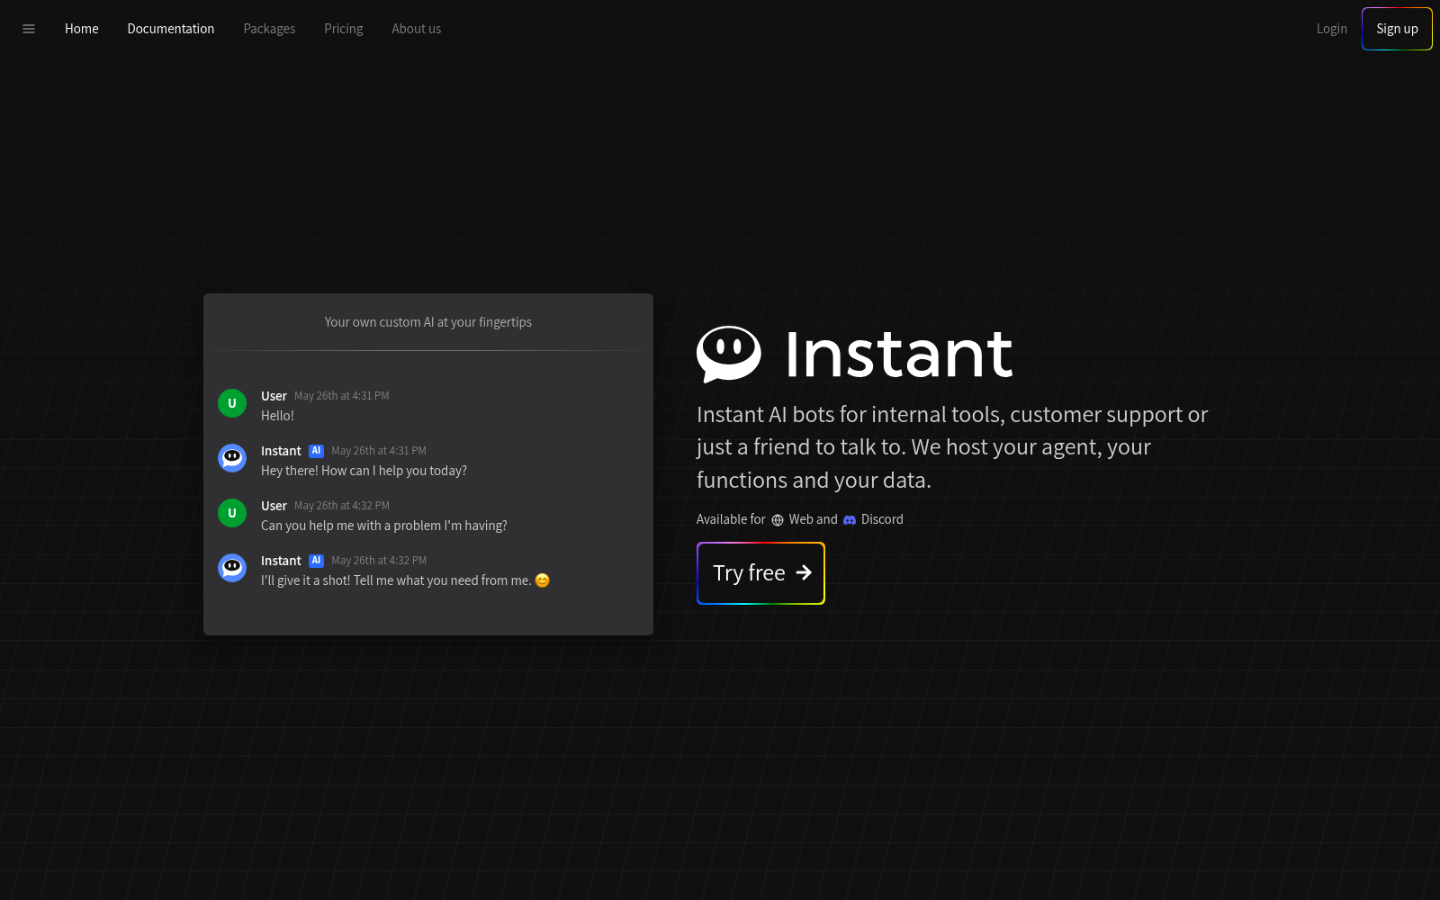The width and height of the screenshot is (1440, 900).
Task: Open the Documentation nav item
Action: [x=171, y=29]
